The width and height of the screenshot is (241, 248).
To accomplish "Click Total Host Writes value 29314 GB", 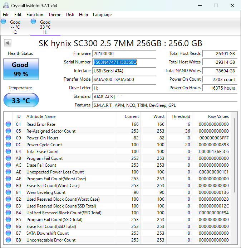I will [220, 62].
